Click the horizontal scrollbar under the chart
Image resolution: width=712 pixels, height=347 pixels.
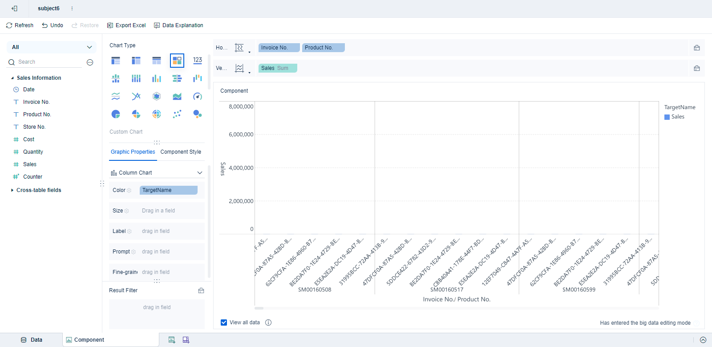tap(259, 308)
